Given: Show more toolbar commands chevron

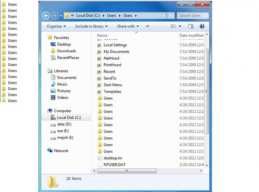Looking at the screenshot, I should point(147,26).
